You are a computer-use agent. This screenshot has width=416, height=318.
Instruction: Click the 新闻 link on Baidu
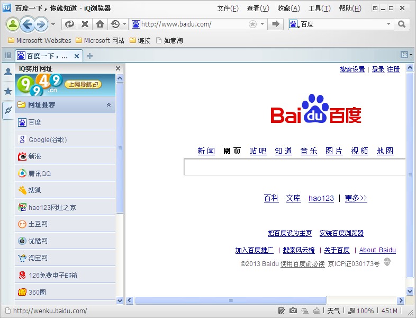coord(206,151)
